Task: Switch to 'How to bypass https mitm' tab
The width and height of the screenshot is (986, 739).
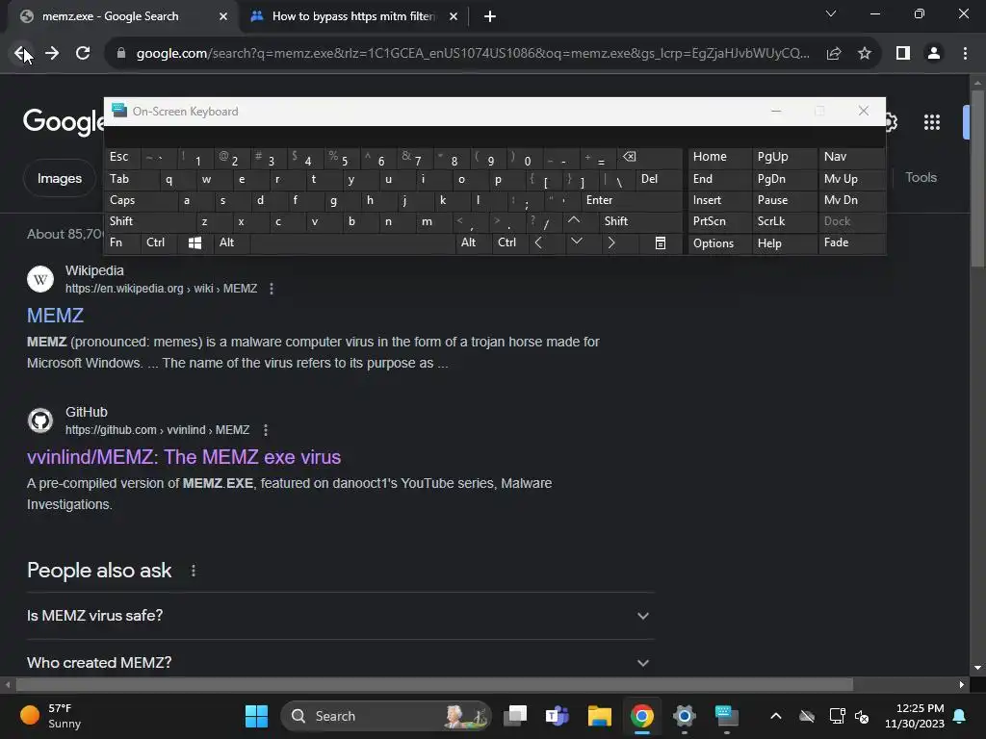Action: click(352, 16)
